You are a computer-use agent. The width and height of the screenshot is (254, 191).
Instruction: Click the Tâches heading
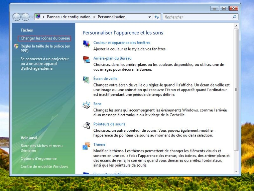(x=27, y=30)
